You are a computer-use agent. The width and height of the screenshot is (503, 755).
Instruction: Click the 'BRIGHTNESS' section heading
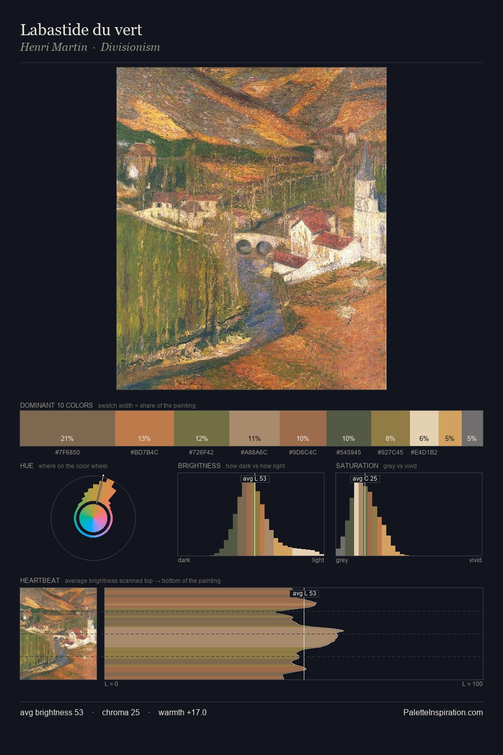pos(199,466)
